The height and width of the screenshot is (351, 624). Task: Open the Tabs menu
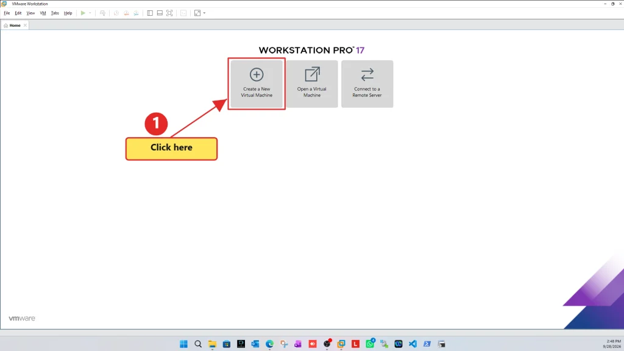click(55, 13)
